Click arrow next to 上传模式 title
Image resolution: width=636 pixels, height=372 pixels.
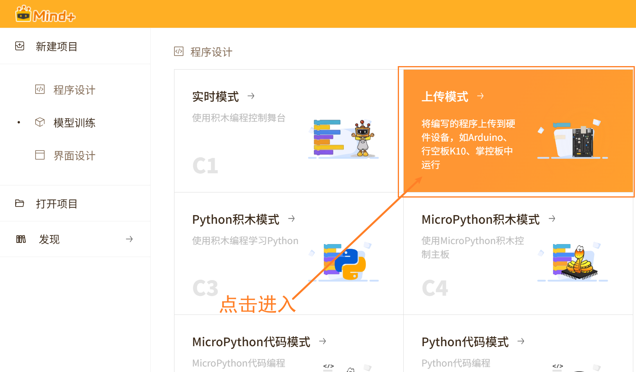pos(480,96)
